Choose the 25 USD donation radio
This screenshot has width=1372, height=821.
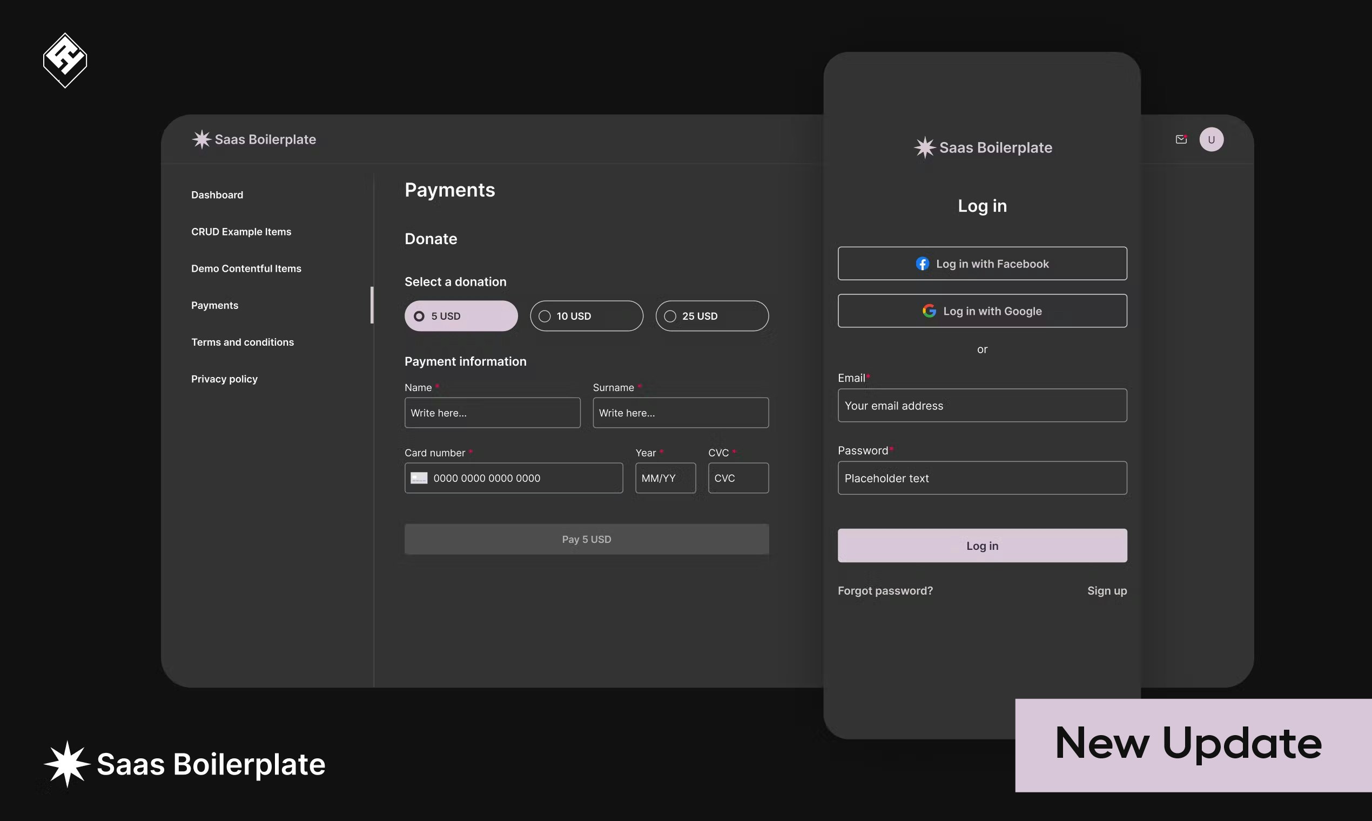point(711,316)
